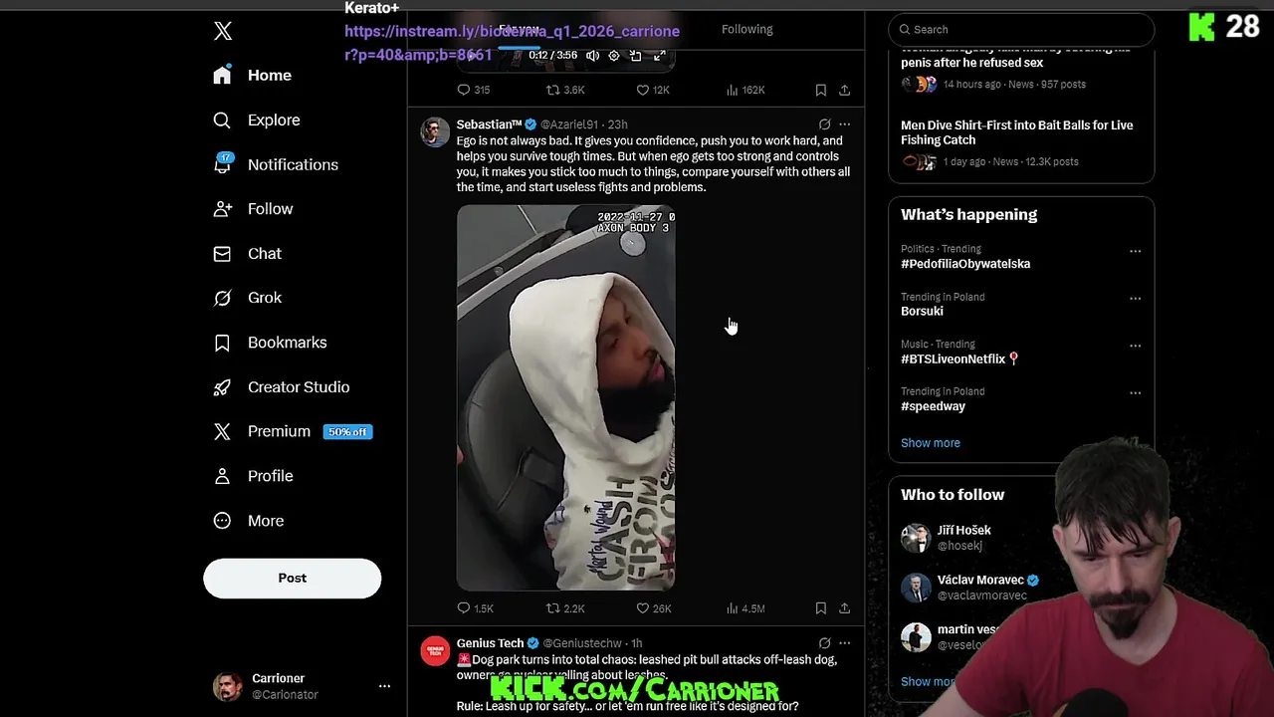Open more options on Sebastian's post
Screen dimensions: 1274x717
click(844, 124)
